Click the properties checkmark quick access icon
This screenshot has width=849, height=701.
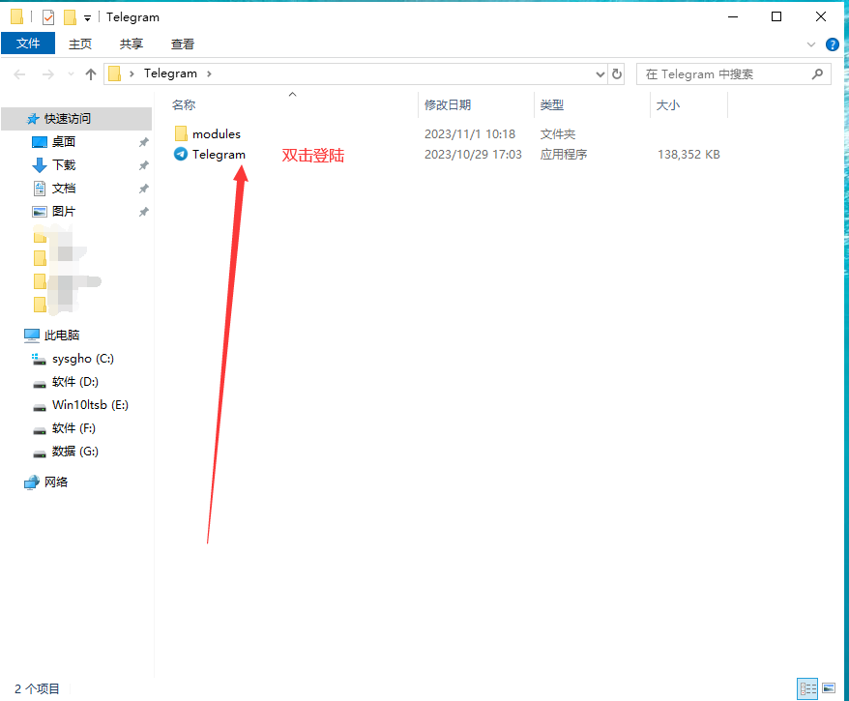point(48,17)
